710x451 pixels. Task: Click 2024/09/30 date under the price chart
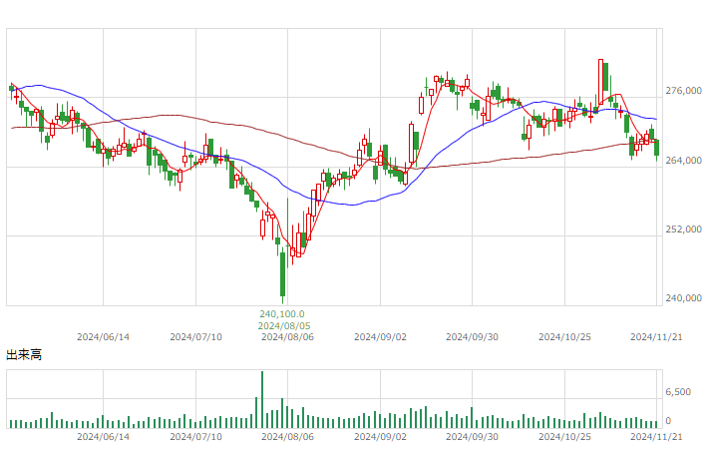(473, 337)
